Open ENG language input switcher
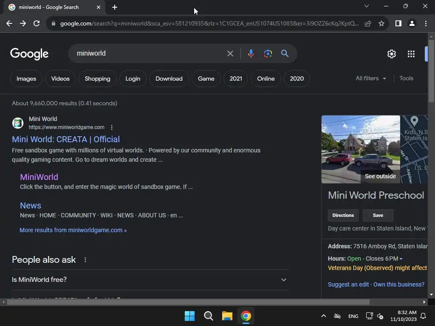435x326 pixels. tap(353, 316)
